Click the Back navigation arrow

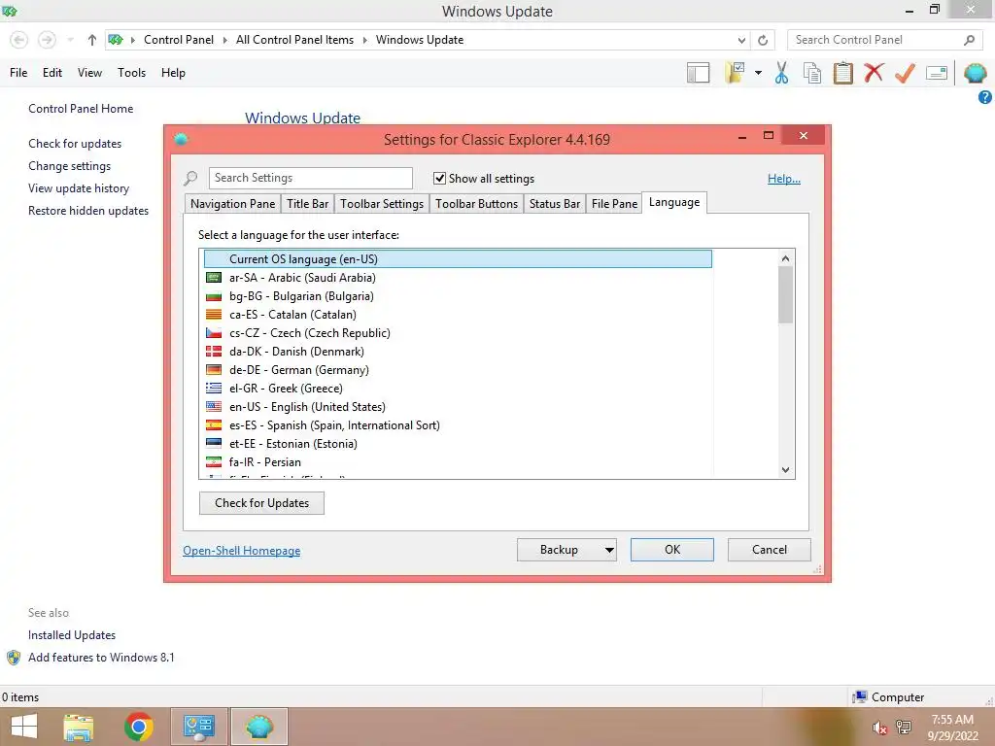pos(19,40)
